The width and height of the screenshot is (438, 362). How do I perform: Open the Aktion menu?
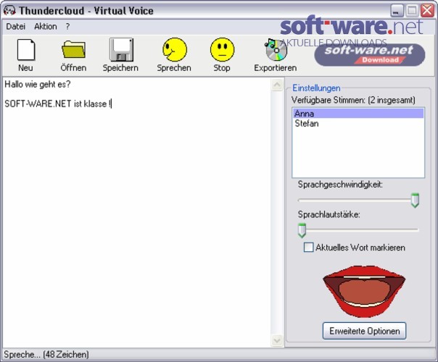[46, 27]
